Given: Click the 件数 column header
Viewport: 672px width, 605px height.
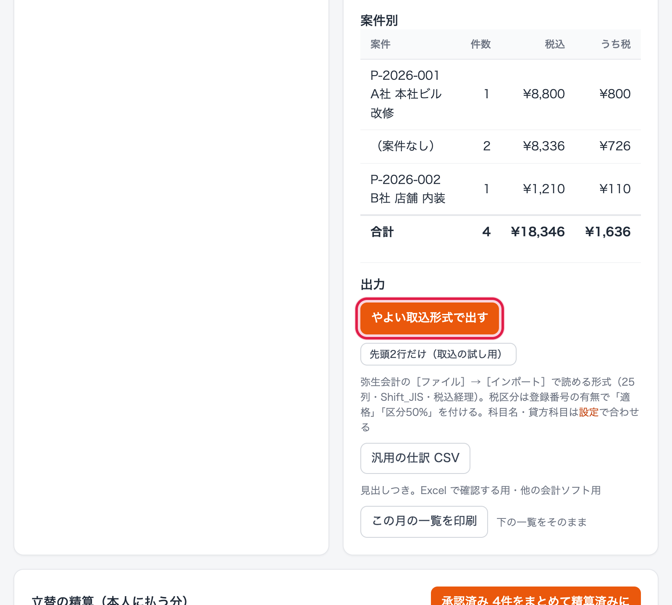Looking at the screenshot, I should pyautogui.click(x=480, y=44).
